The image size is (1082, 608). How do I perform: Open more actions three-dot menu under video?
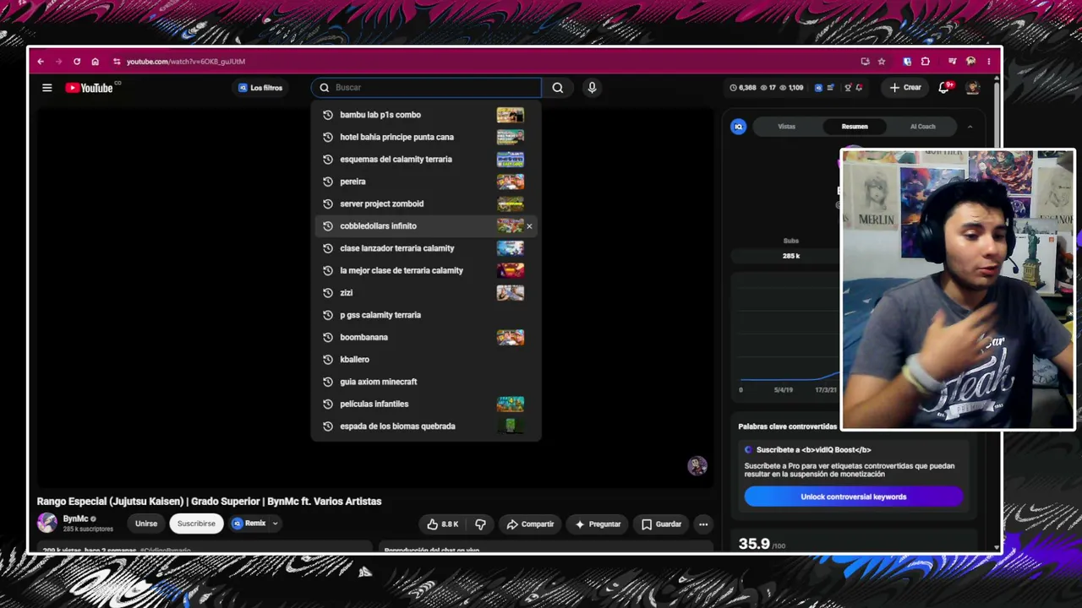click(703, 524)
